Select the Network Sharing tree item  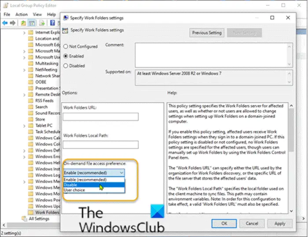pyautogui.click(x=48, y=76)
